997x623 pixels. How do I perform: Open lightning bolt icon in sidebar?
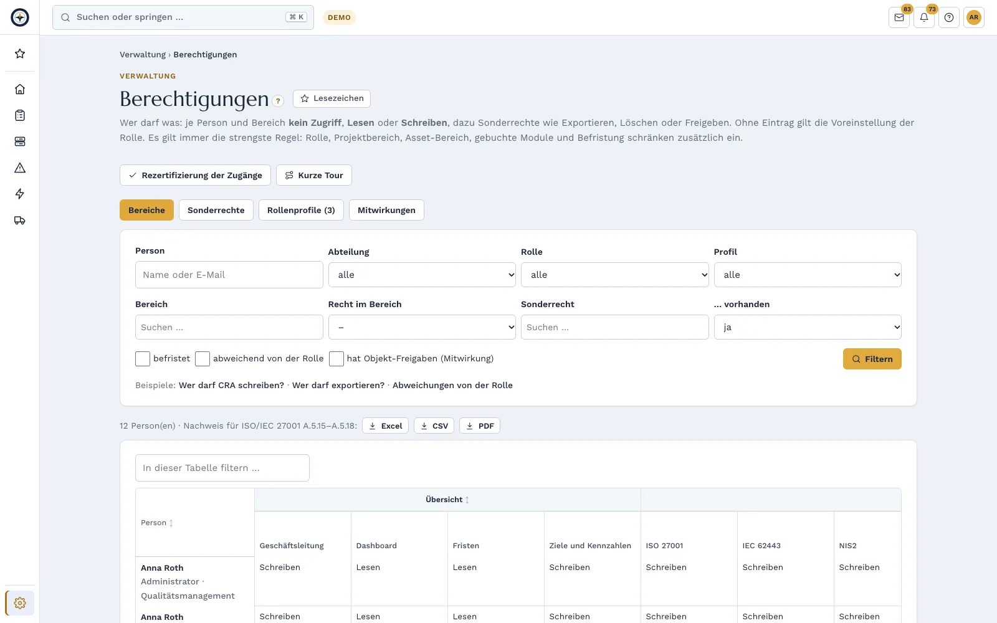coord(20,194)
